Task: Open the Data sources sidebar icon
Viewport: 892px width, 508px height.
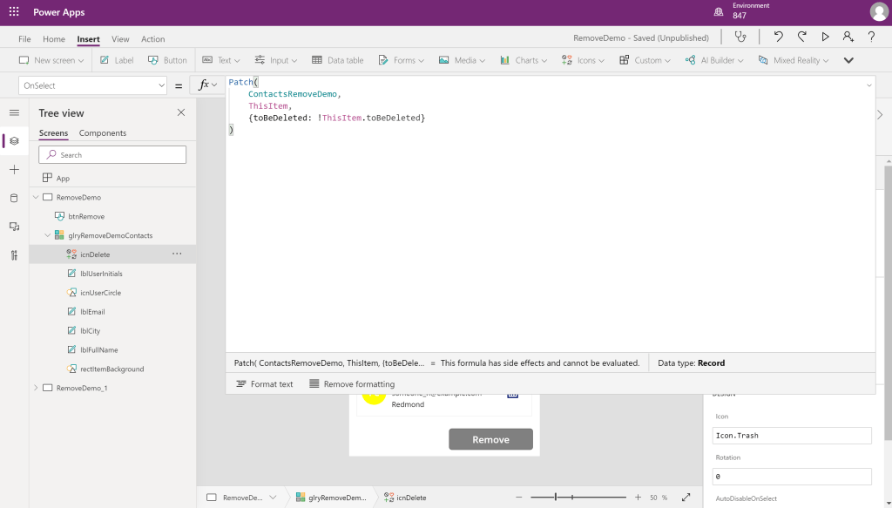Action: 14,198
